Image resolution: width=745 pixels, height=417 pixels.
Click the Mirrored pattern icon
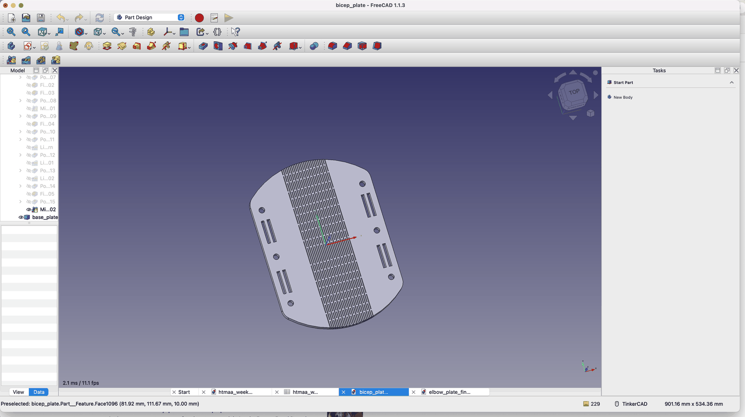pos(11,60)
